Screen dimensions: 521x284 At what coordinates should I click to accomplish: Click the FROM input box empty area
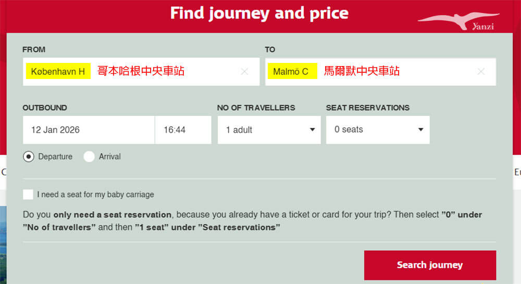point(212,71)
